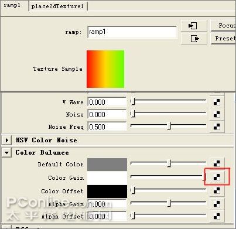Open map button for Noise
236x229 pixels.
point(217,114)
